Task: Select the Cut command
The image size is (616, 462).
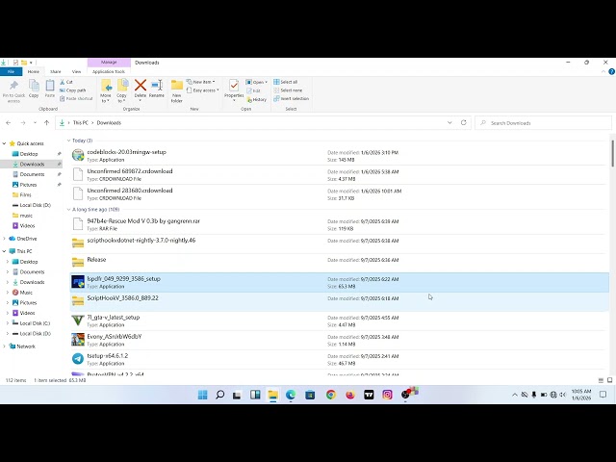Action: point(66,82)
